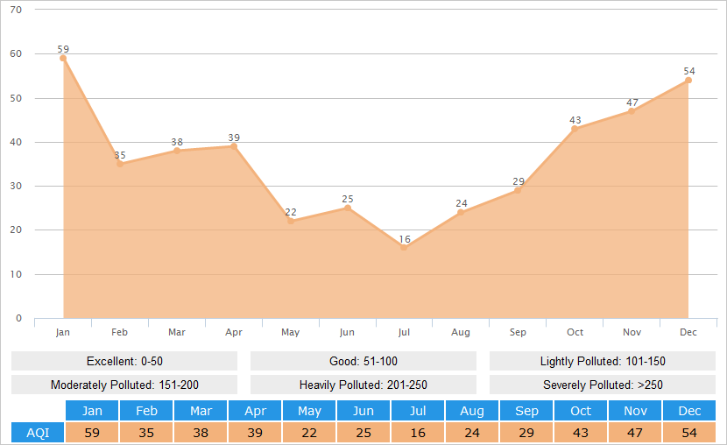Click the Mar table column header

tap(201, 411)
